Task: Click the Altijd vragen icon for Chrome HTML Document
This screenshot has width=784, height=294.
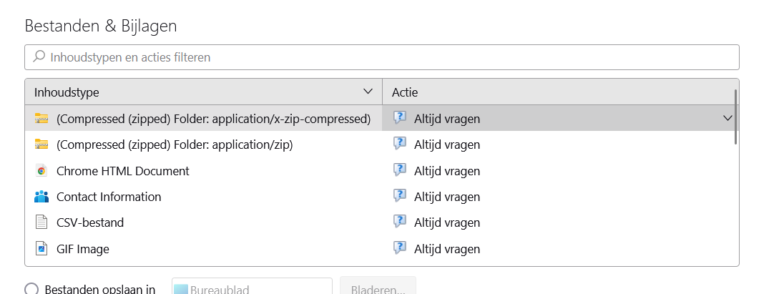Action: [400, 171]
